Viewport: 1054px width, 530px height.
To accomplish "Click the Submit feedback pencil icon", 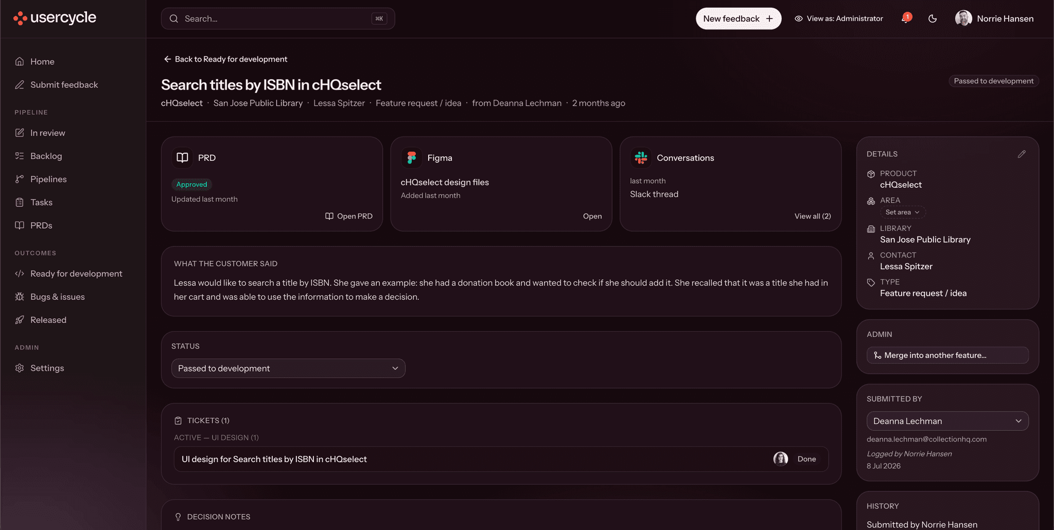I will point(20,85).
